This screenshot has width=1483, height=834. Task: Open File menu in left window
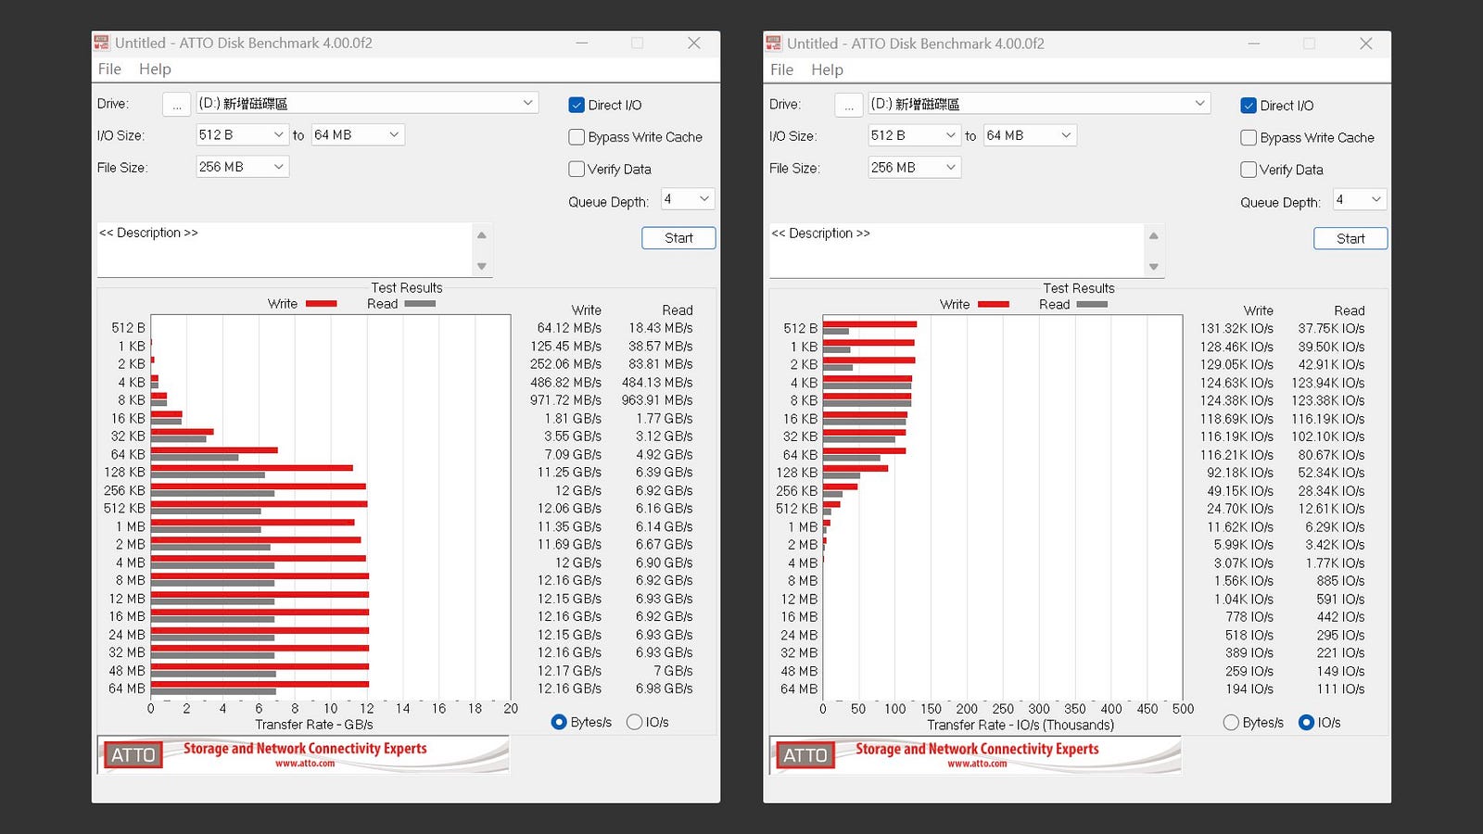tap(109, 69)
